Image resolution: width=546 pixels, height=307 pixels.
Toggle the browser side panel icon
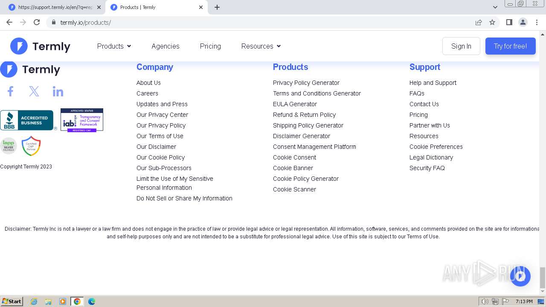pyautogui.click(x=509, y=22)
